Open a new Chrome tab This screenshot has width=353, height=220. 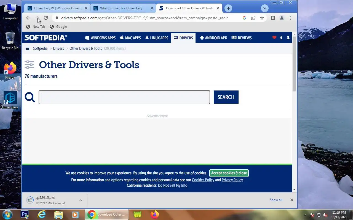[228, 8]
